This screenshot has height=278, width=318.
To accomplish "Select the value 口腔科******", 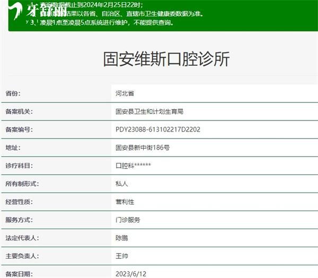I will click(x=133, y=166).
